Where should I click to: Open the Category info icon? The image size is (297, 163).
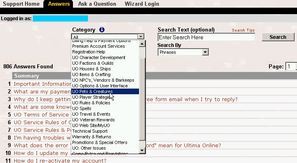pyautogui.click(x=102, y=30)
